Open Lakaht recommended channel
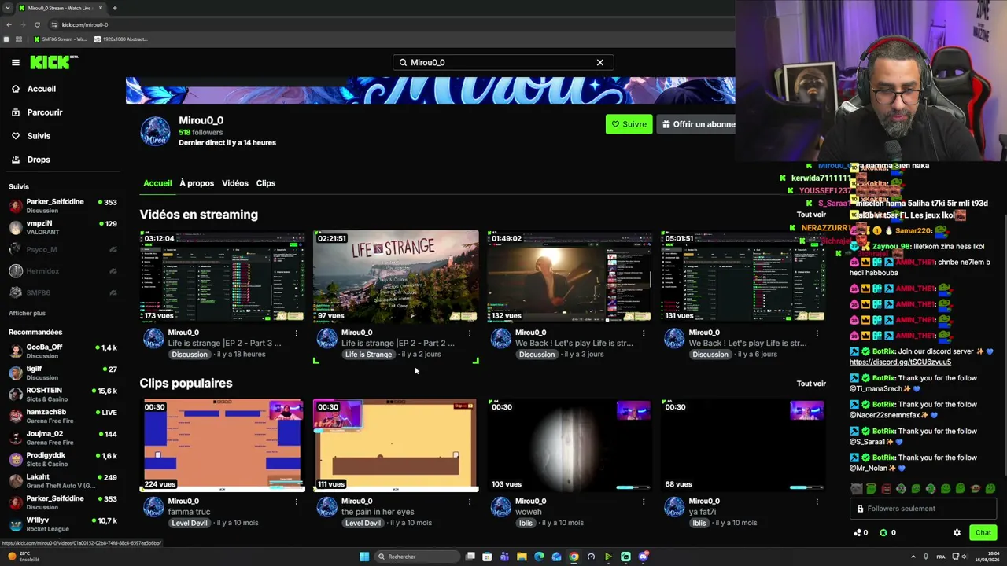 pos(63,481)
